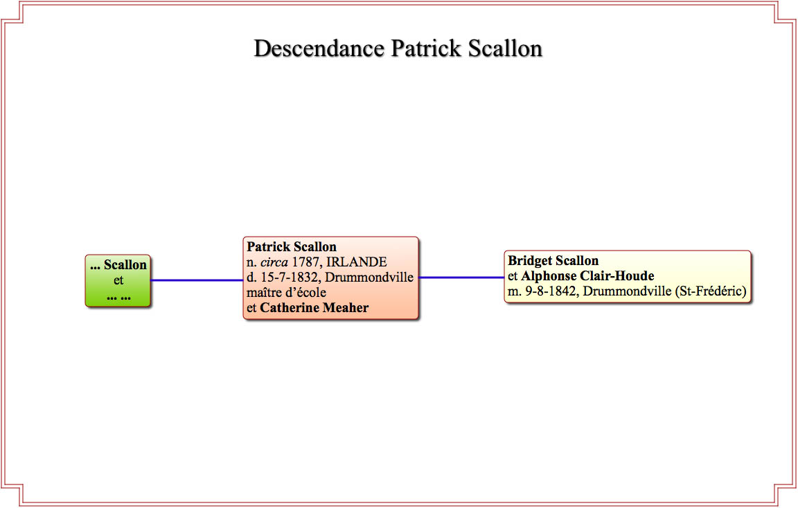Click the line "d. 15-7-1832, Drummondville"
Viewport: 798px width, 508px height.
(330, 277)
